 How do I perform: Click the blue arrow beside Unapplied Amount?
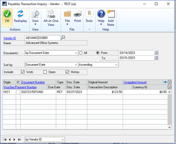tap(165, 82)
